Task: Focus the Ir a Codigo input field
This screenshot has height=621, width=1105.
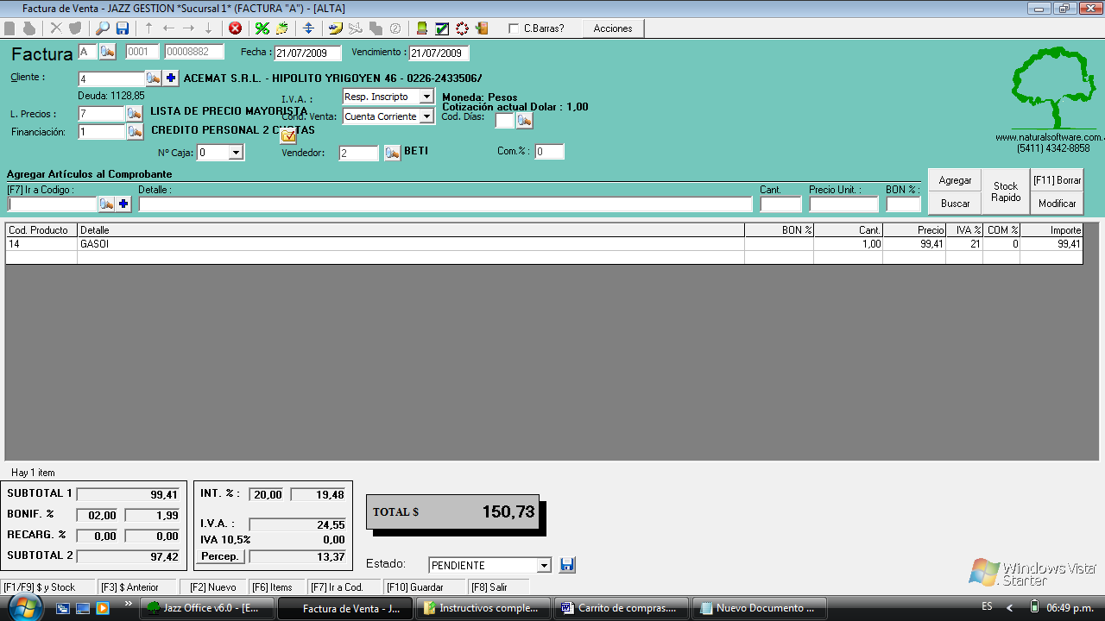Action: point(52,204)
